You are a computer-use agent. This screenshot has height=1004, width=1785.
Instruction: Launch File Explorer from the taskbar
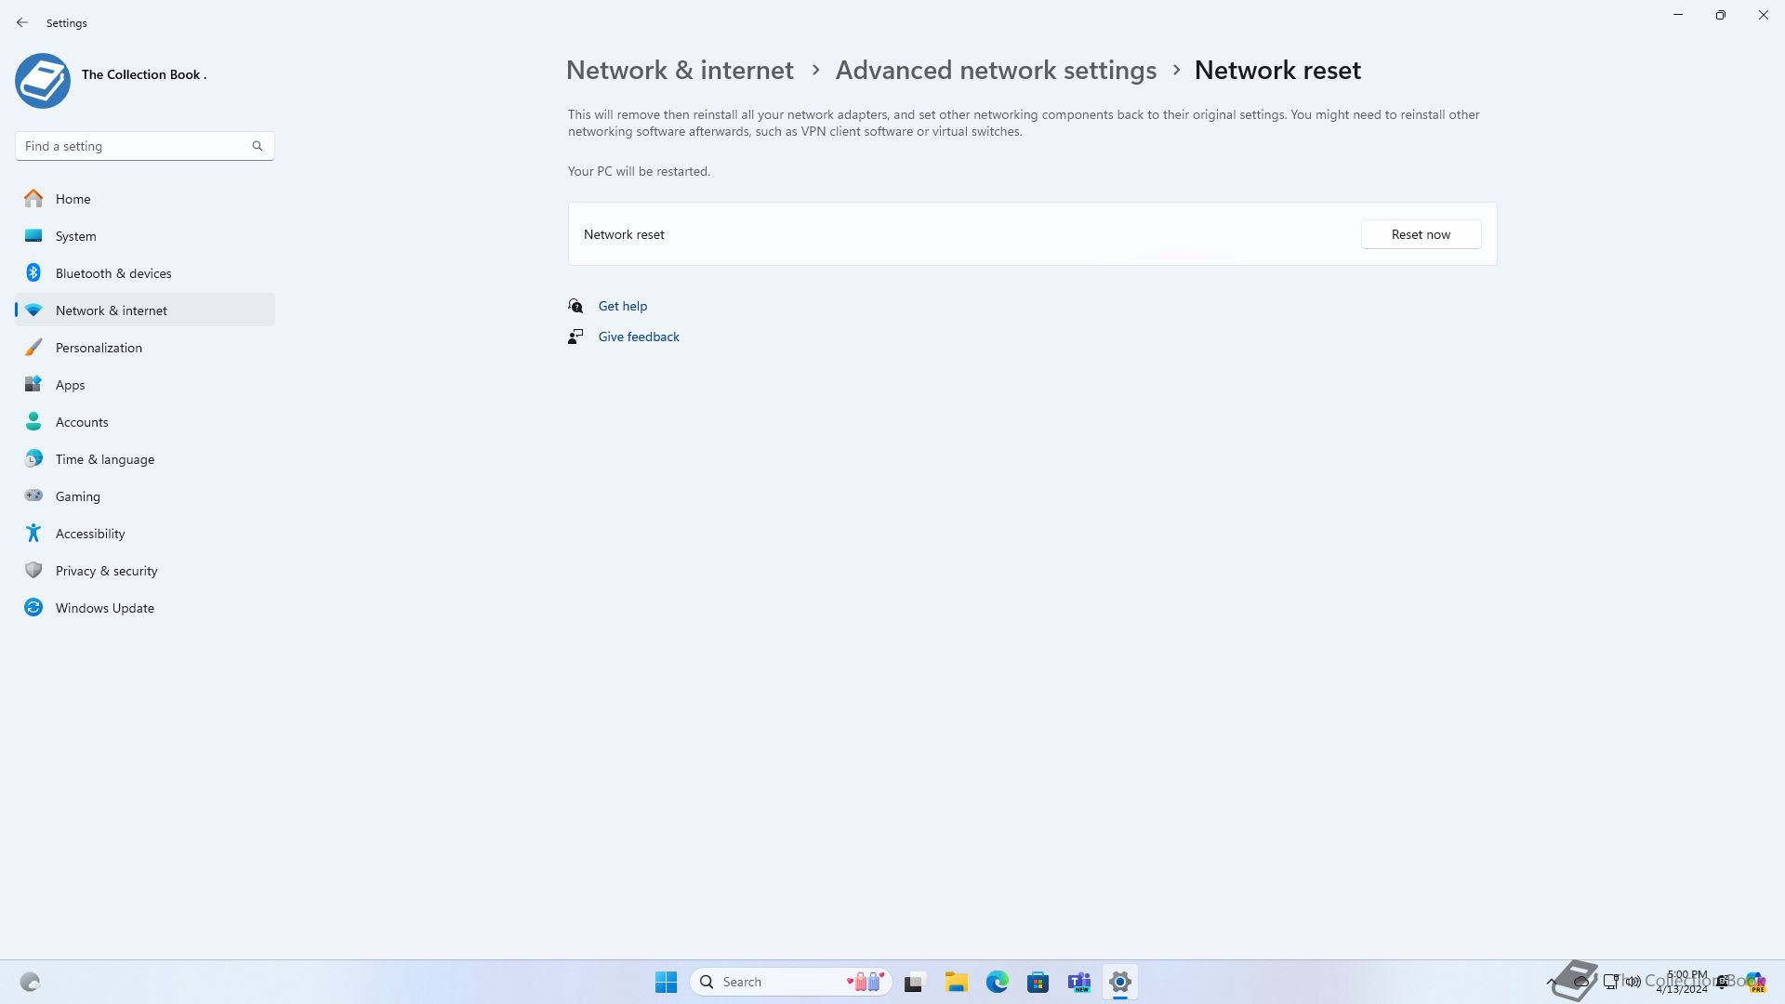tap(956, 982)
